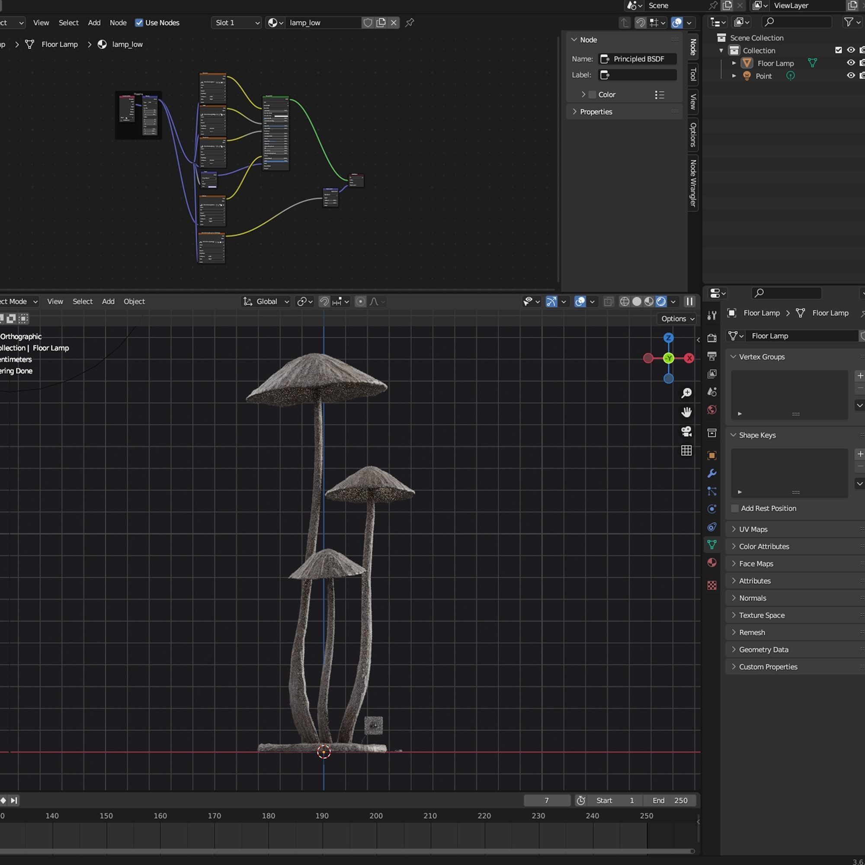
Task: Toggle Point light visibility eye
Action: pos(851,76)
